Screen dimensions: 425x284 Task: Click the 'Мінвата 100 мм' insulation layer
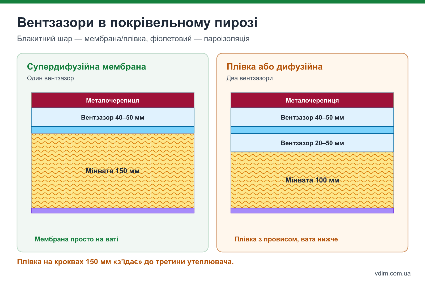312,180
